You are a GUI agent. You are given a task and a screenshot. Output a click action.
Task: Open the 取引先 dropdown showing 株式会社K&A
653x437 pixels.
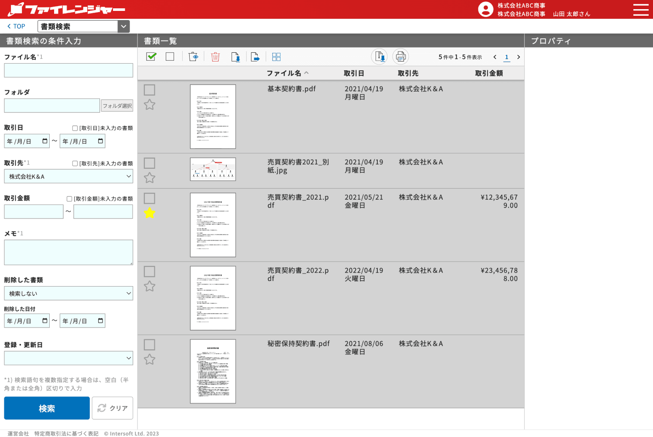coord(68,176)
